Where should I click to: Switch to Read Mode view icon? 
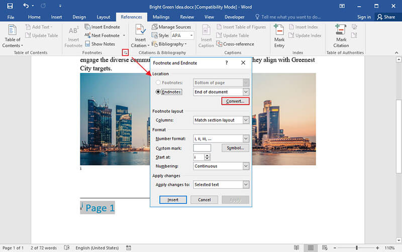(296, 247)
